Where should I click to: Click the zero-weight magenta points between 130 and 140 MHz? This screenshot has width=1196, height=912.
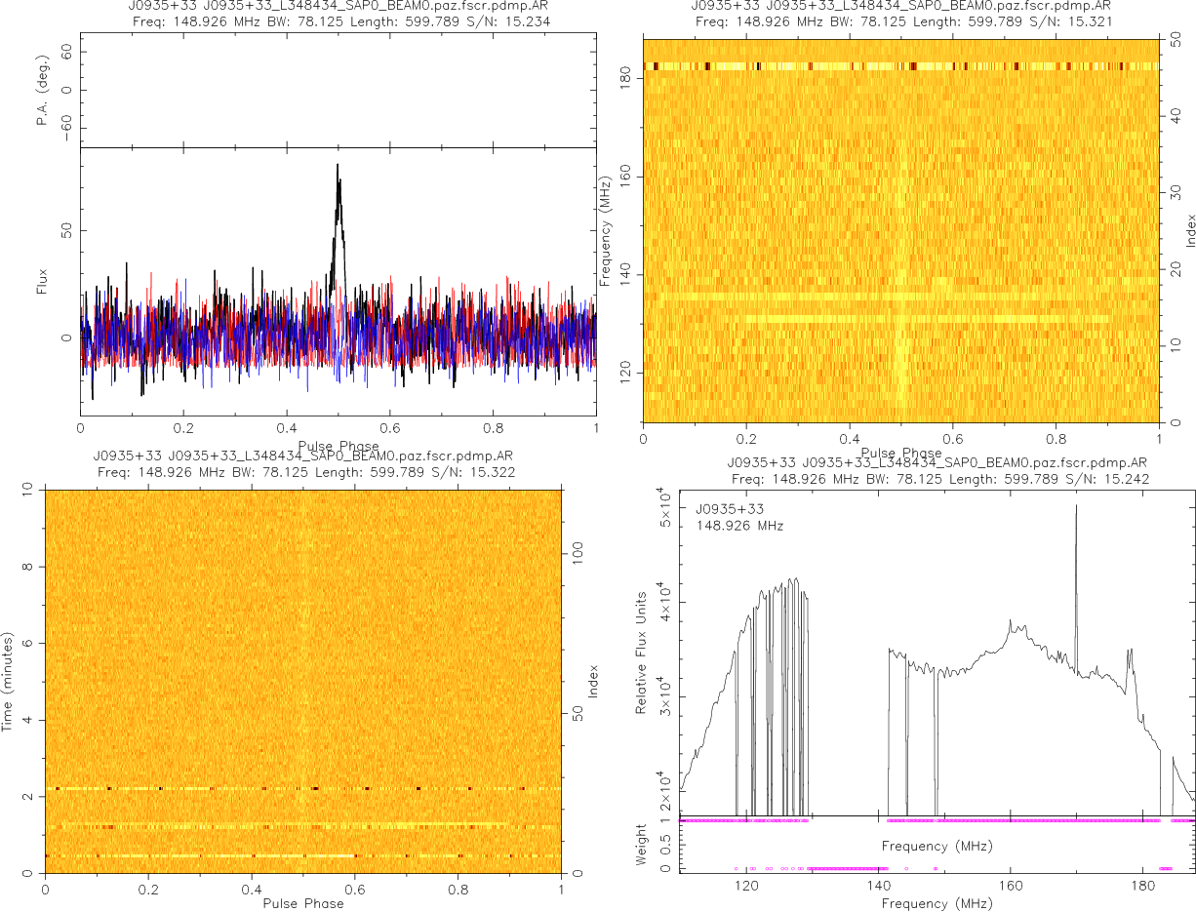[847, 868]
